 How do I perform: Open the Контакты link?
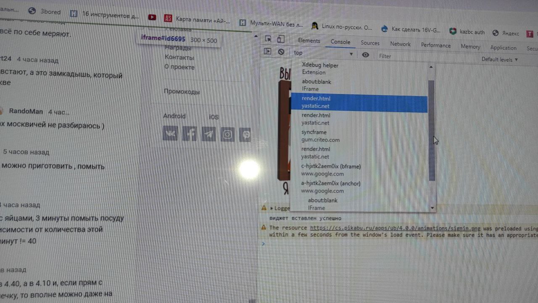pos(179,57)
